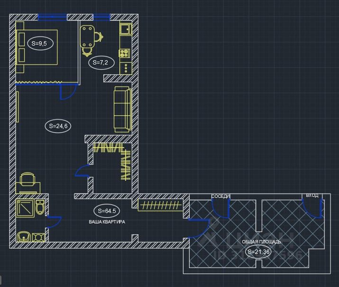The image size is (339, 287).
Task: Select the hallway wardrobe hanger rail
Action: [160, 205]
